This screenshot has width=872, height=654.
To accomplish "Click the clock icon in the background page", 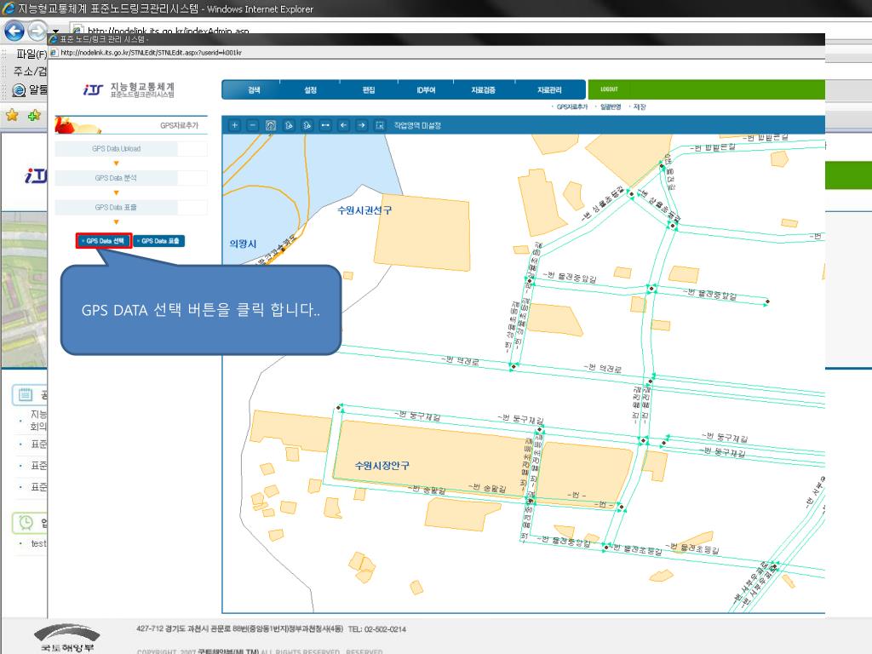I will (x=26, y=523).
